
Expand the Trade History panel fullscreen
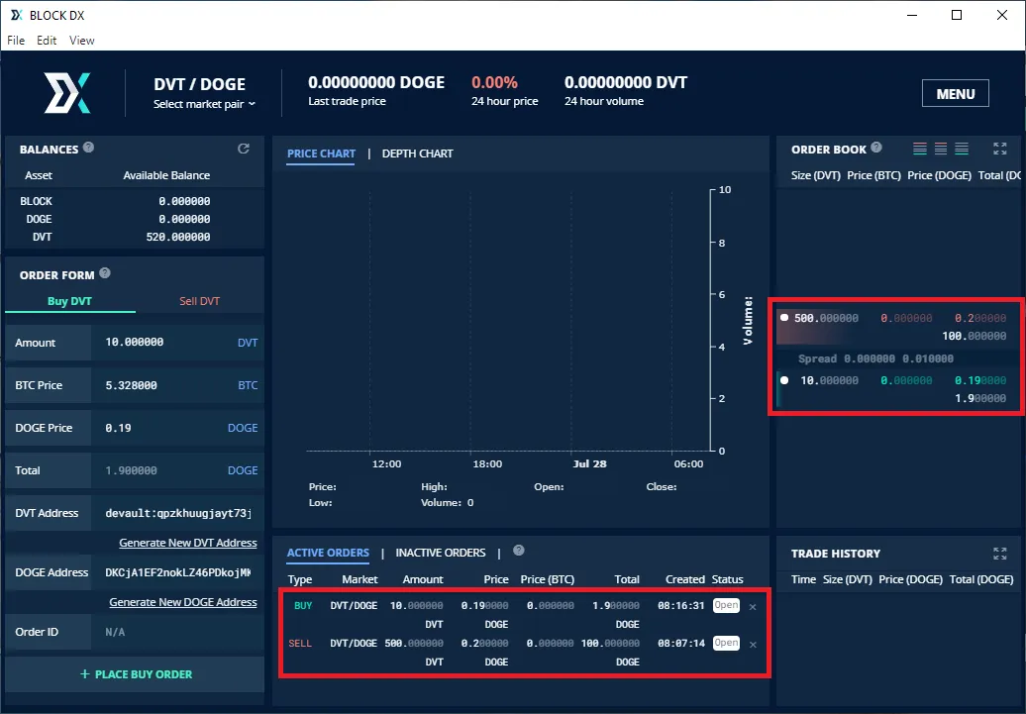(x=1000, y=554)
